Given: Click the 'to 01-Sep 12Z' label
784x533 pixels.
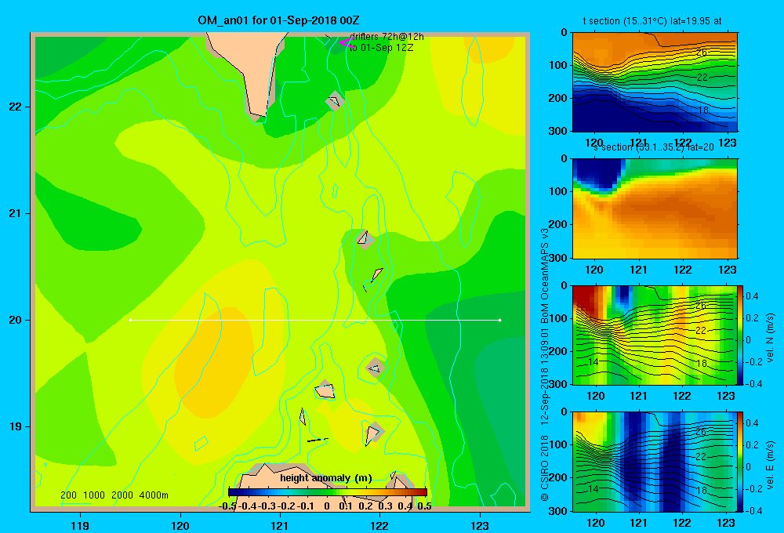Looking at the screenshot, I should tap(382, 48).
